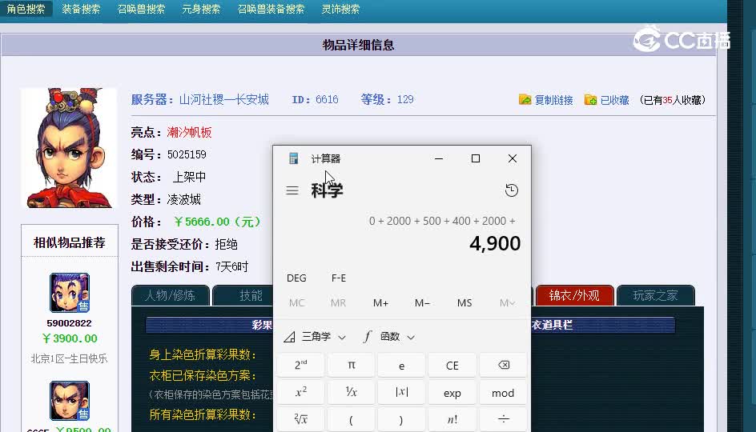Click the 4,900 calculator result display
Screen dimensions: 756x432
tap(495, 243)
